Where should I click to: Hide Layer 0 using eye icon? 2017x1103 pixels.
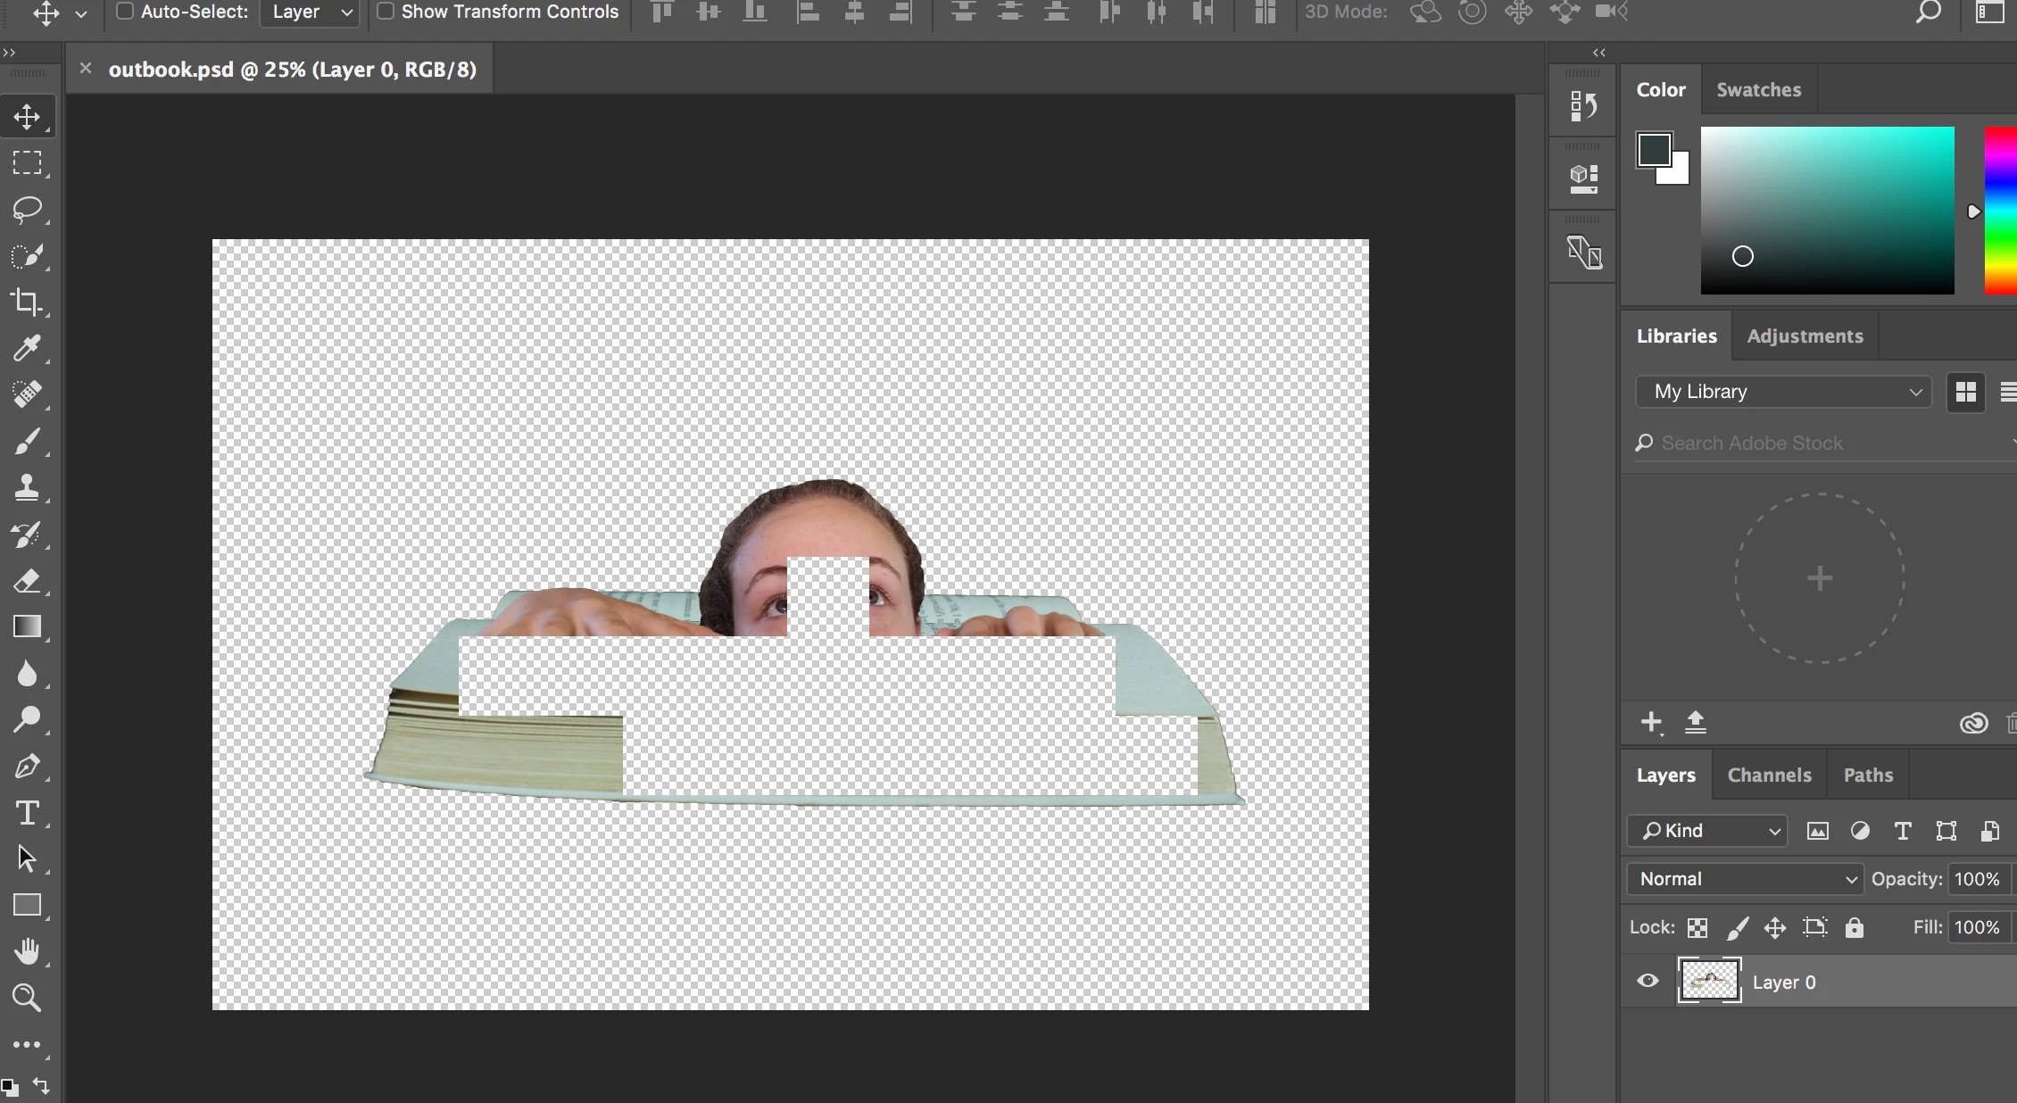1648,982
